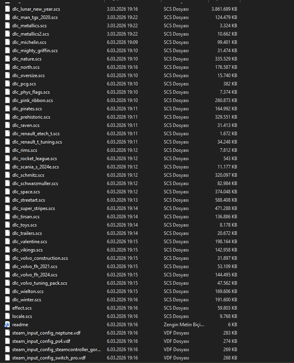Click the VDF Dosyası type of steam_input_config_ps4
294x363 pixels.
point(176,341)
